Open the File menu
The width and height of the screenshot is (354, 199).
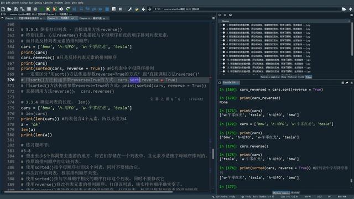(3, 3)
